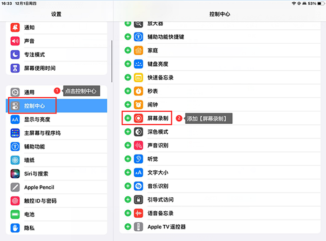The height and width of the screenshot is (241, 326).
Task: Add Screen Recording with its green plus
Action: pyautogui.click(x=128, y=118)
